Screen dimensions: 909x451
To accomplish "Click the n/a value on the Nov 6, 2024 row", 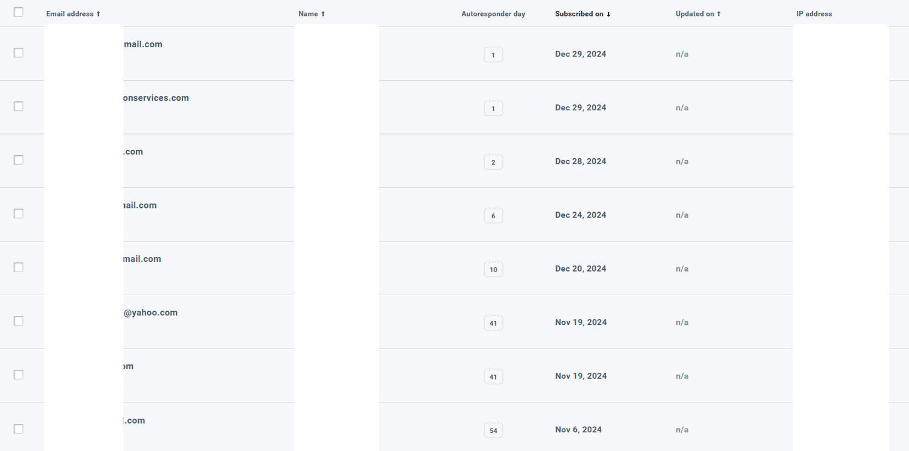I will point(682,429).
